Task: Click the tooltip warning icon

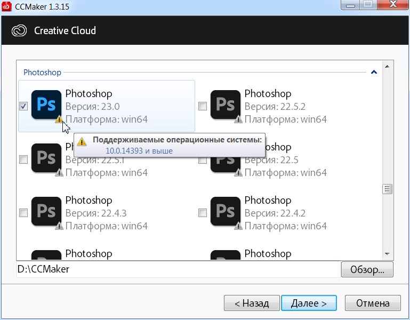Action: pyautogui.click(x=82, y=141)
